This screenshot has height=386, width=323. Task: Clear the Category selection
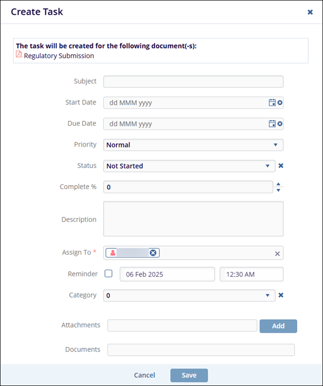[281, 295]
